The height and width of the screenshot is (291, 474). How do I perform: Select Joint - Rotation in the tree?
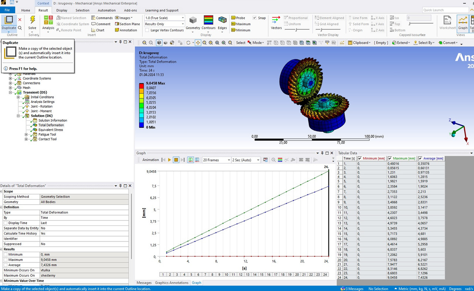click(41, 107)
